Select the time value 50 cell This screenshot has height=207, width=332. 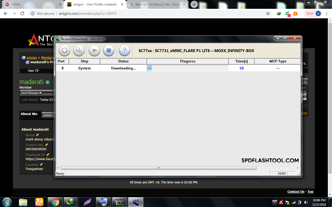click(x=241, y=68)
